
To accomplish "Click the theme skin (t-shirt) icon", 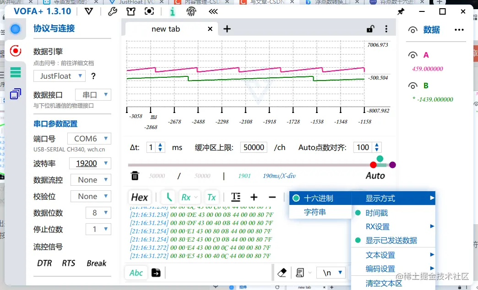I will point(130,11).
